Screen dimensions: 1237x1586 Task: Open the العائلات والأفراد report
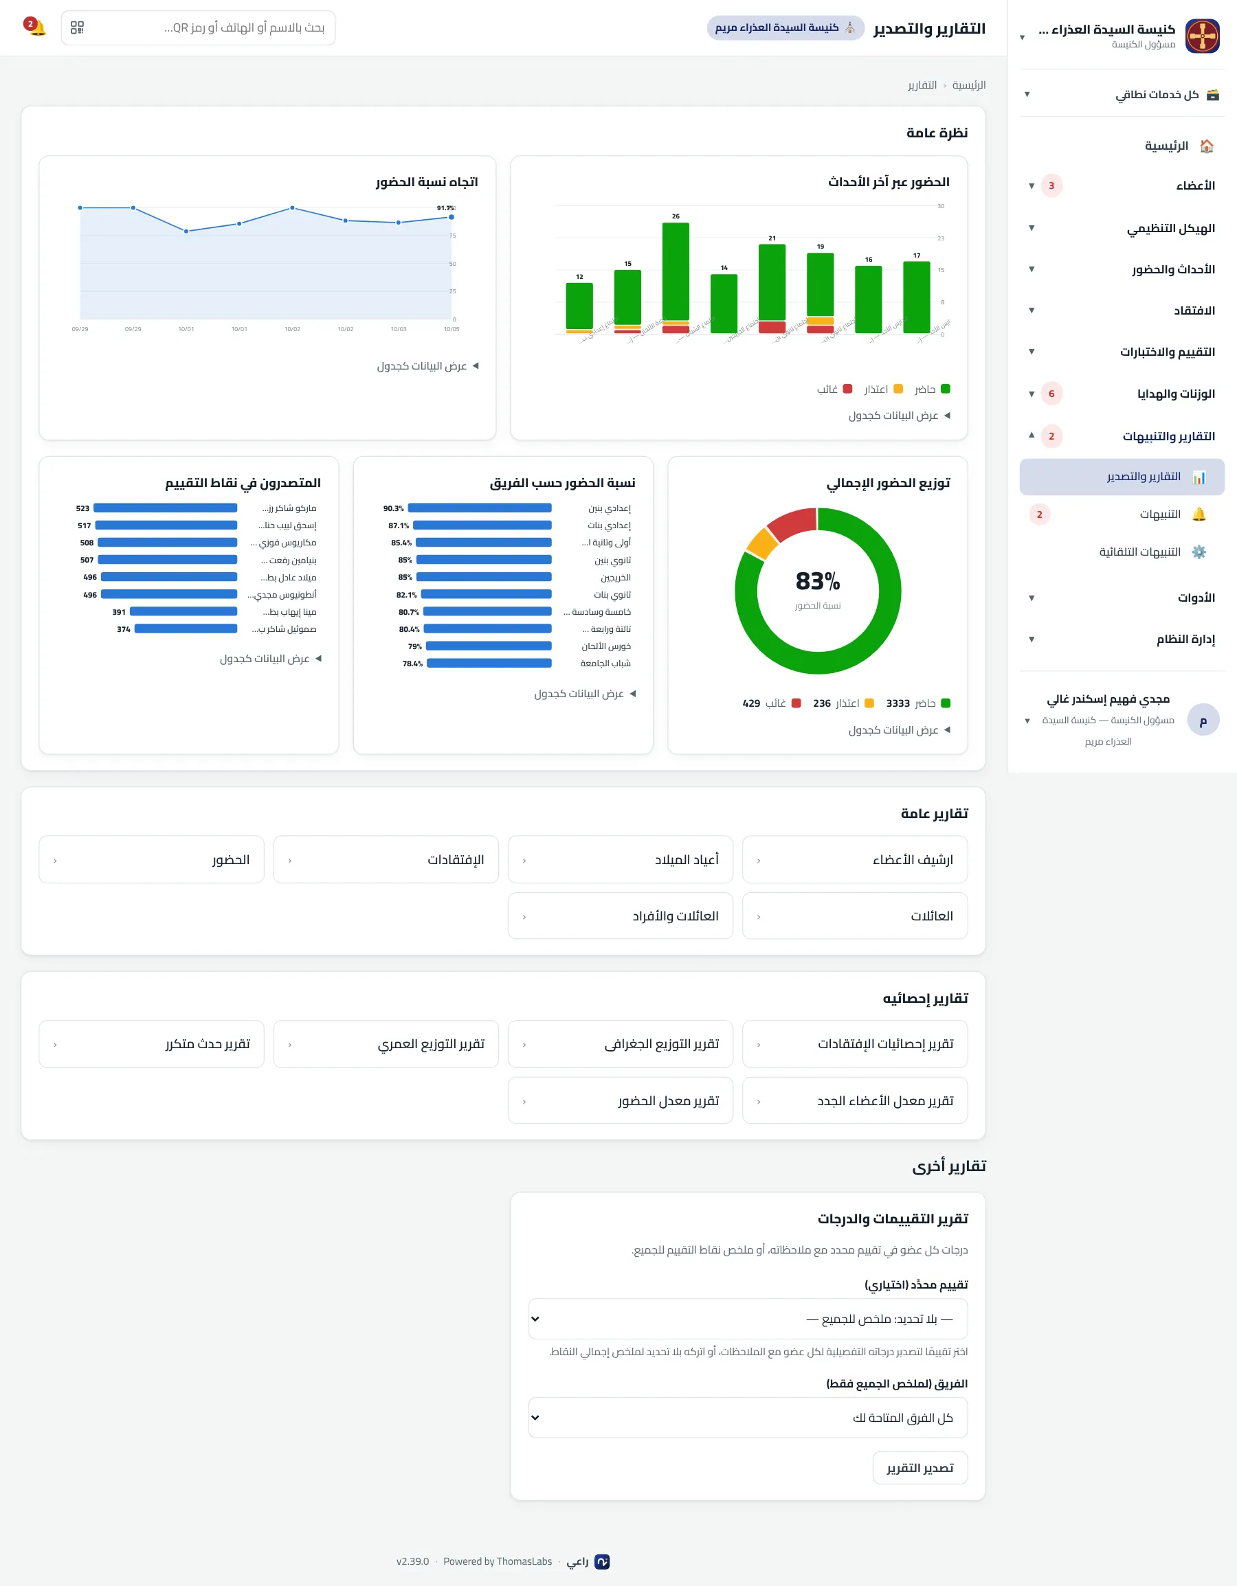pyautogui.click(x=621, y=916)
